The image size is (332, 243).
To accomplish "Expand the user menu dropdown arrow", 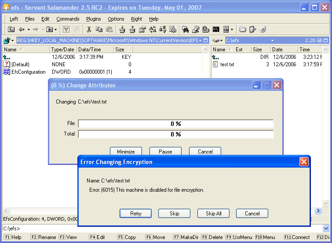I will coord(232,29).
